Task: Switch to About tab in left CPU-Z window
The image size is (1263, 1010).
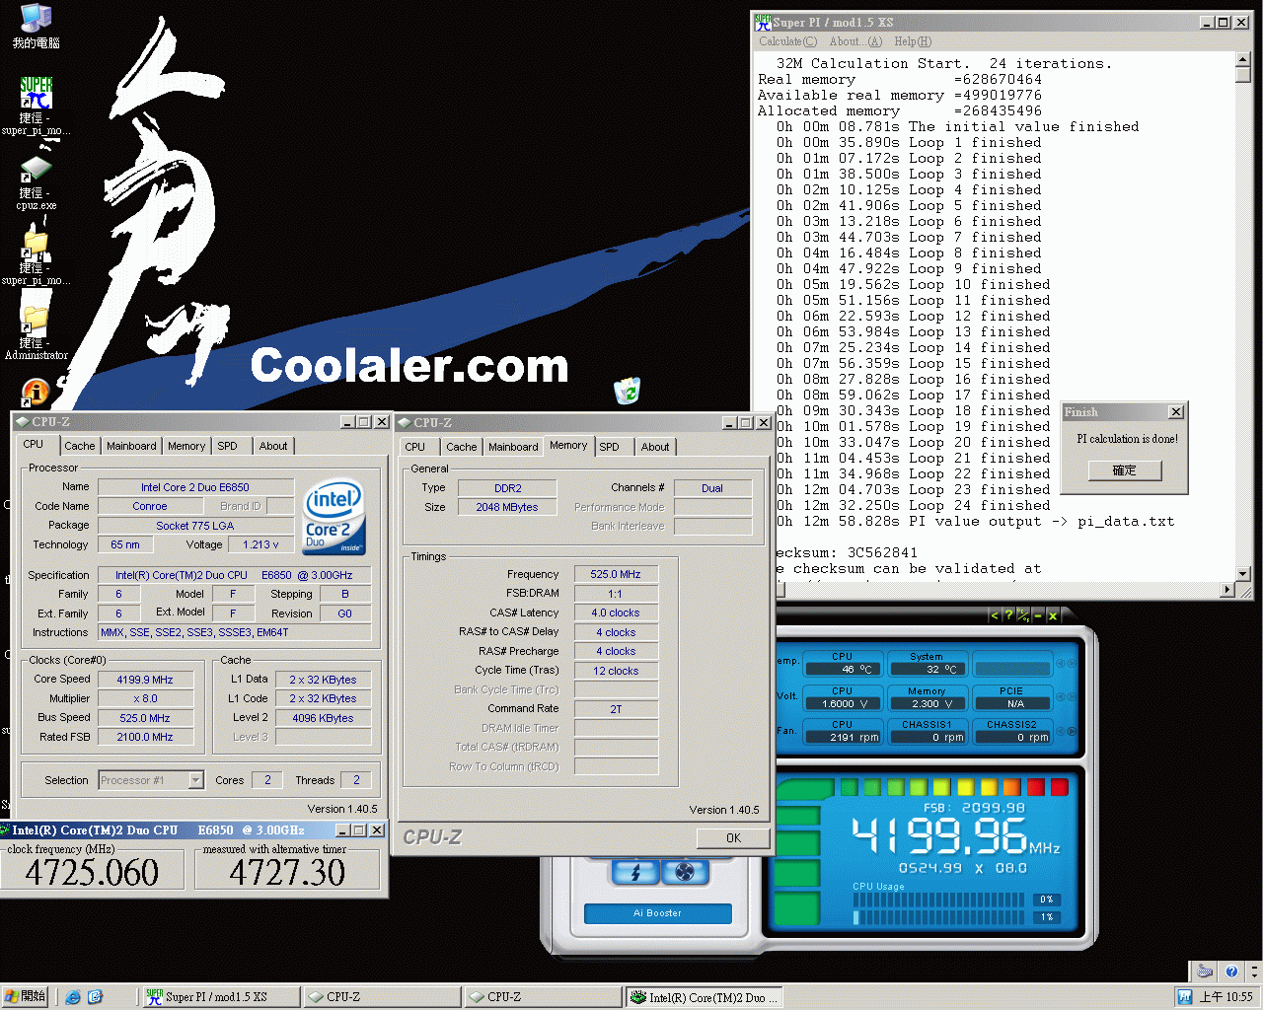Action: 273,446
